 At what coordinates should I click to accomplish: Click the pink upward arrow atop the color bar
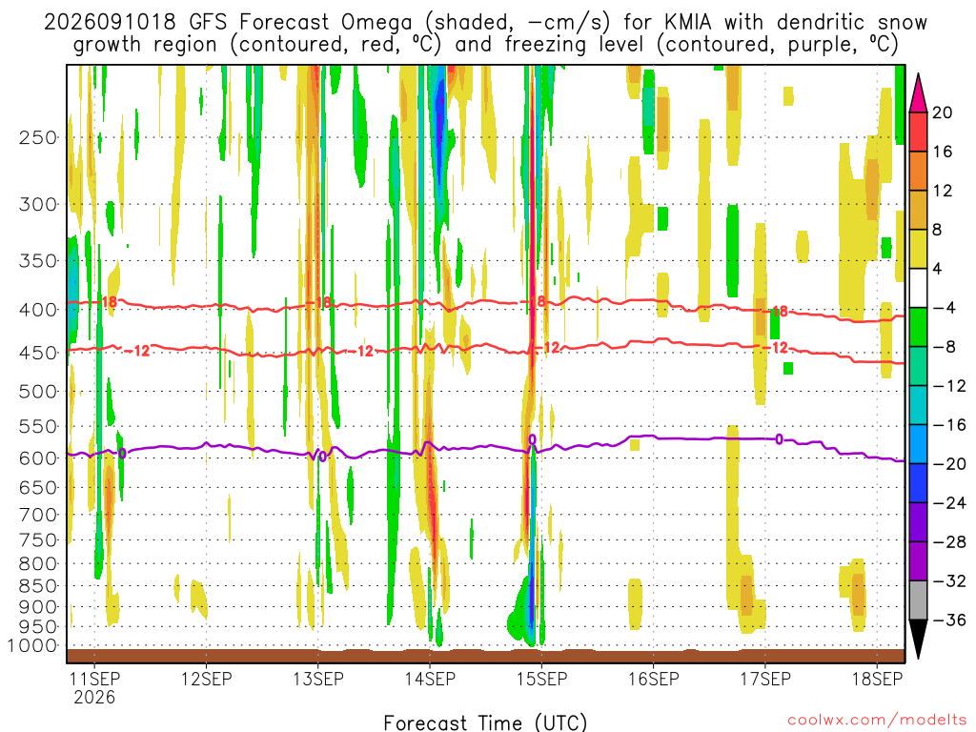(x=918, y=93)
